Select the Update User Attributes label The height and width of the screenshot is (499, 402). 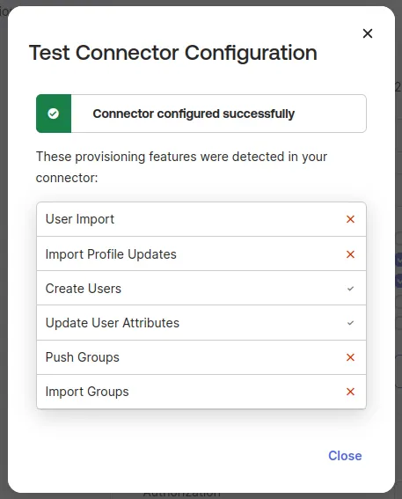[113, 323]
